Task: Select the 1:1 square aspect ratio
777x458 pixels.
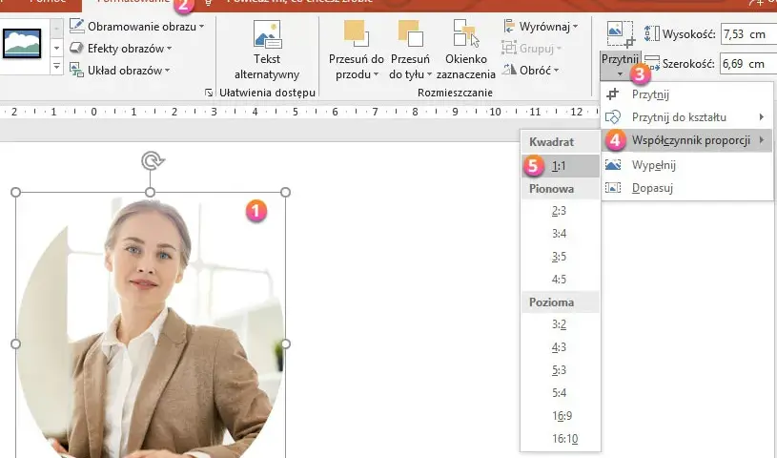Action: click(561, 166)
